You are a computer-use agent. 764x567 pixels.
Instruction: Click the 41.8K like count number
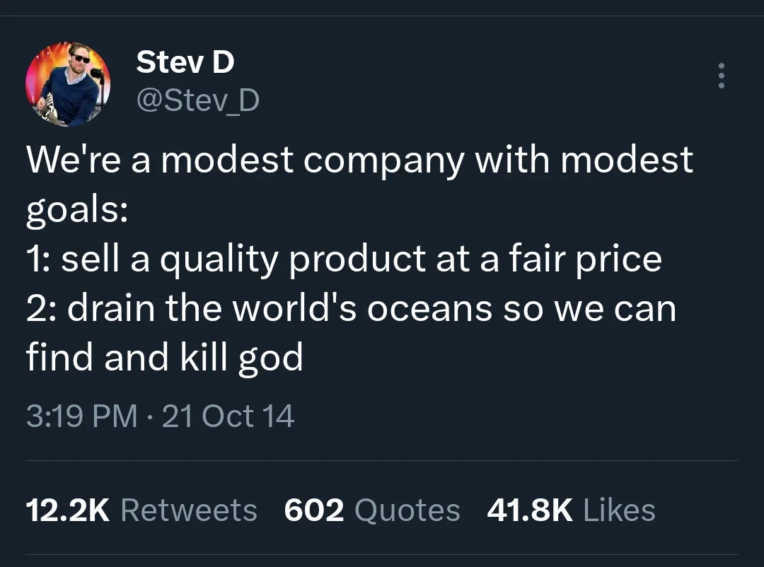pyautogui.click(x=530, y=510)
